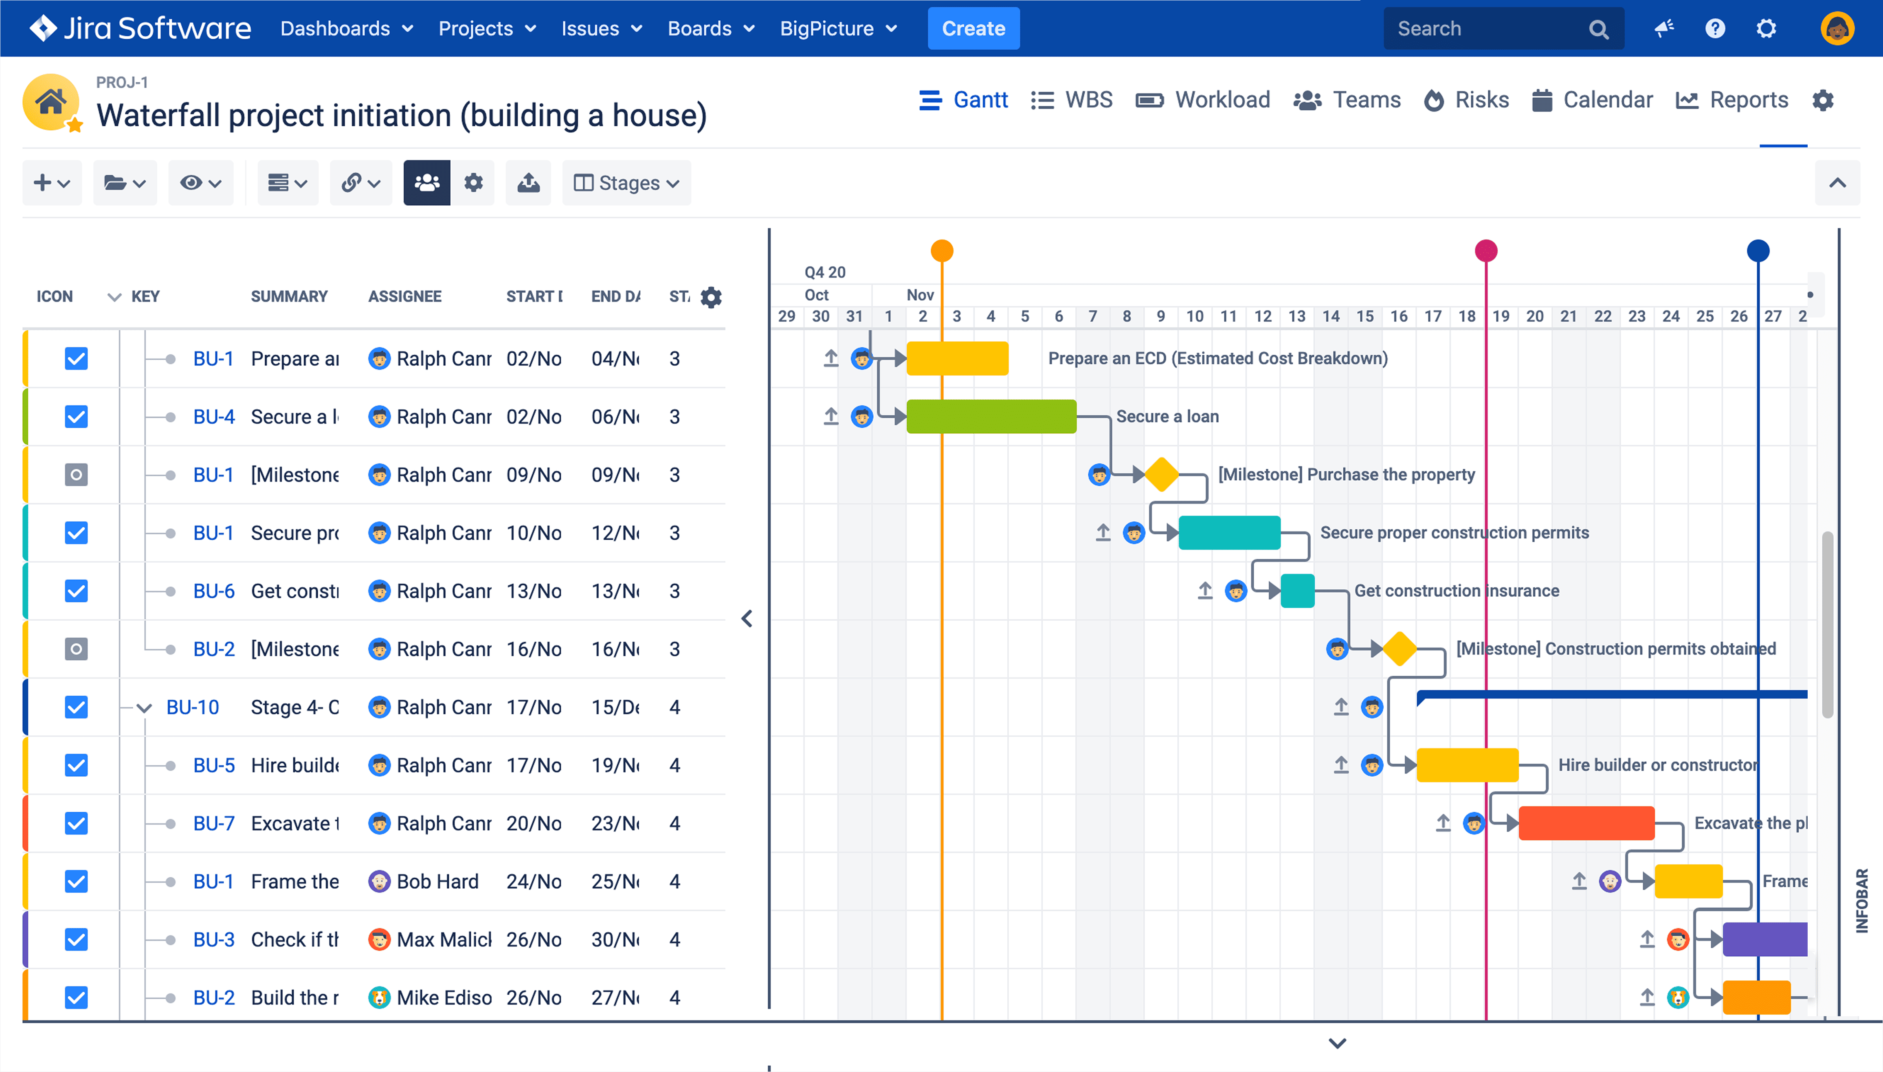The image size is (1883, 1072).
Task: Open the add (+) dropdown
Action: (52, 182)
